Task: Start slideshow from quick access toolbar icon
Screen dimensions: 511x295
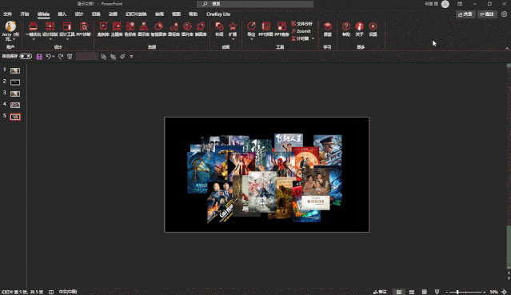Action: (x=70, y=57)
